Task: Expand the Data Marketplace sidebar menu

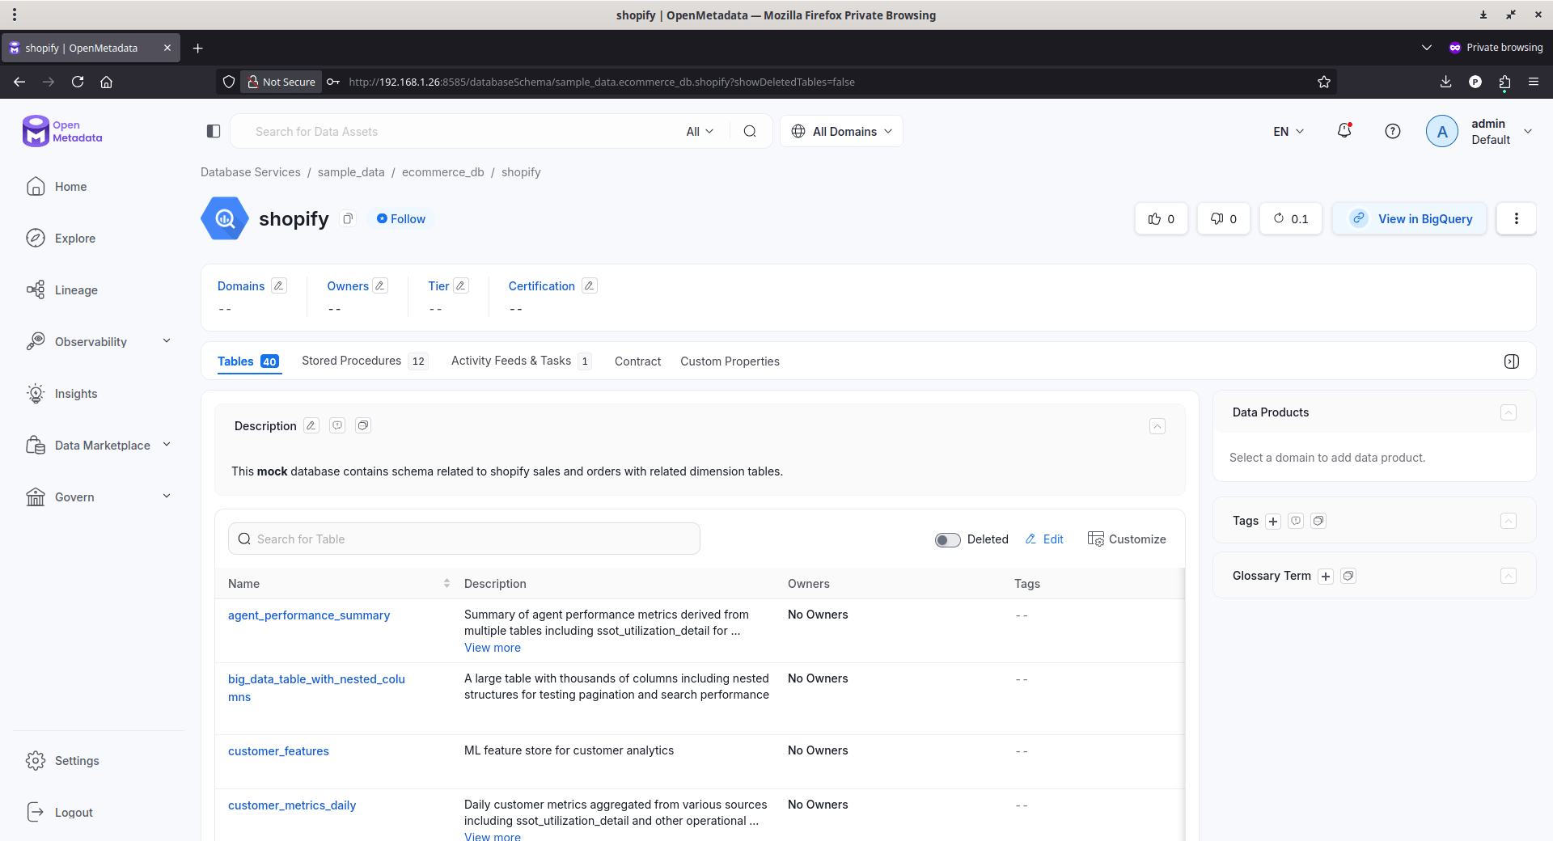Action: click(167, 445)
